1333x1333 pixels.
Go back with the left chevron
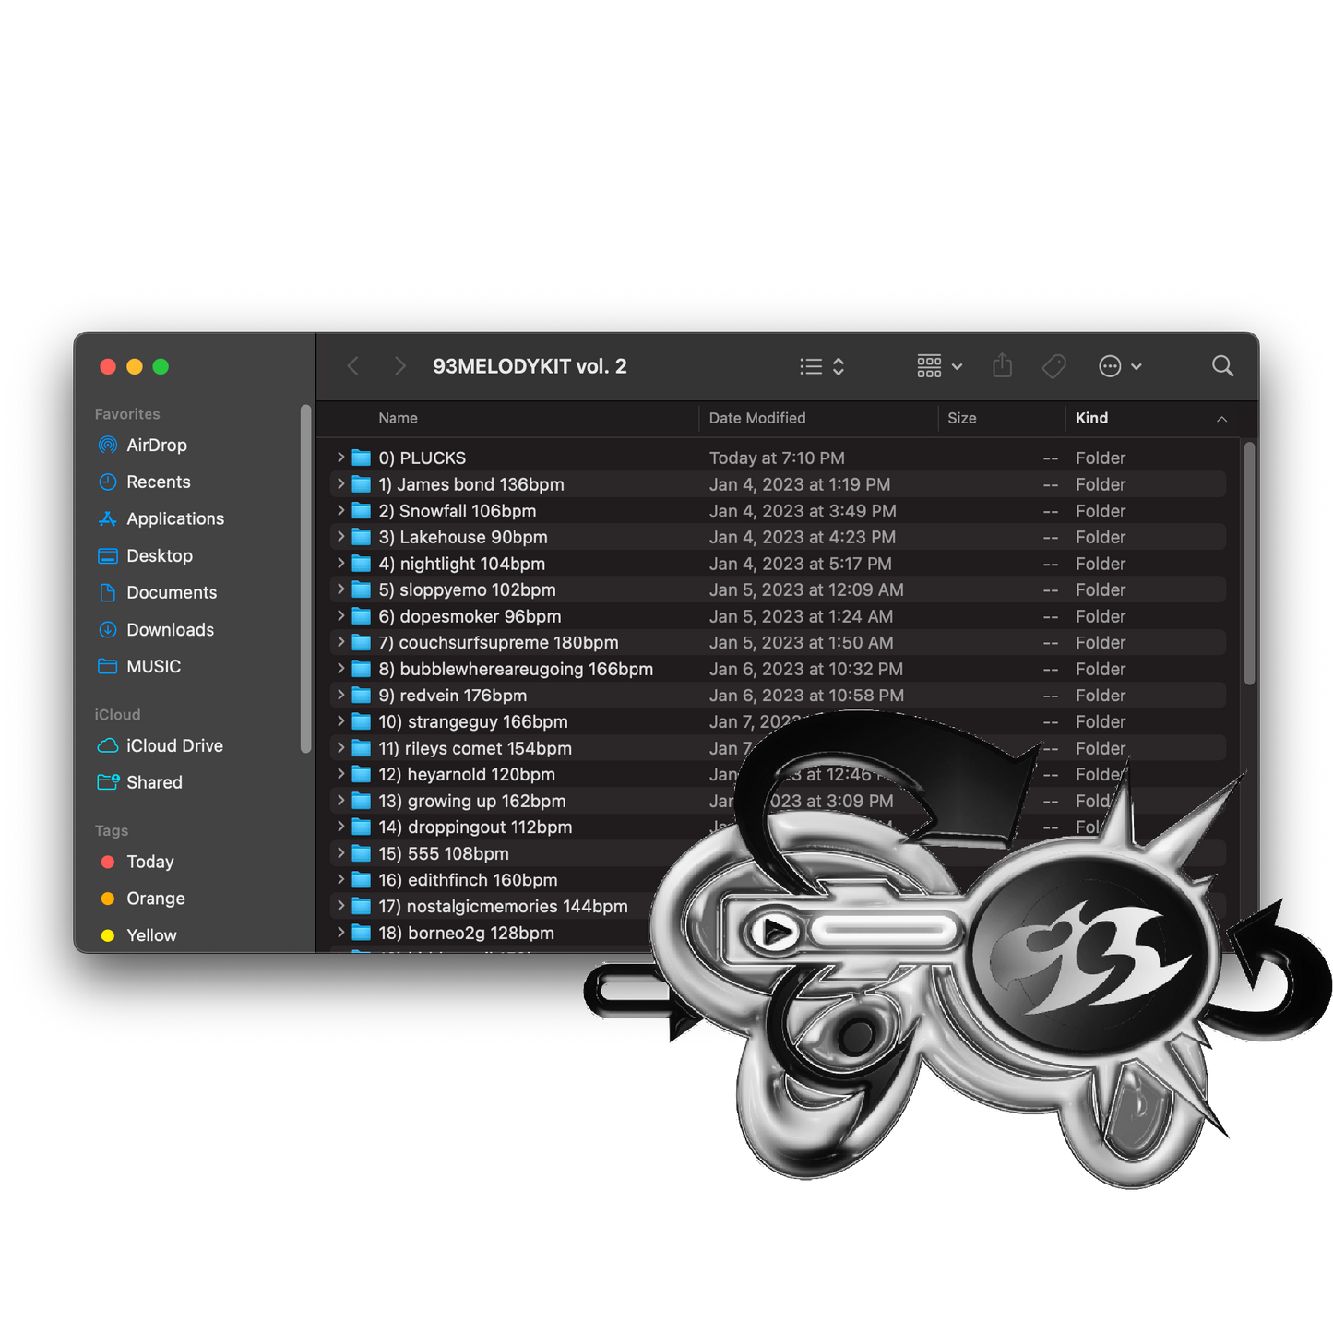pyautogui.click(x=353, y=366)
